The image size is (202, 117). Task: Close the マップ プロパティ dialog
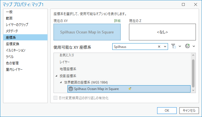coord(196,4)
